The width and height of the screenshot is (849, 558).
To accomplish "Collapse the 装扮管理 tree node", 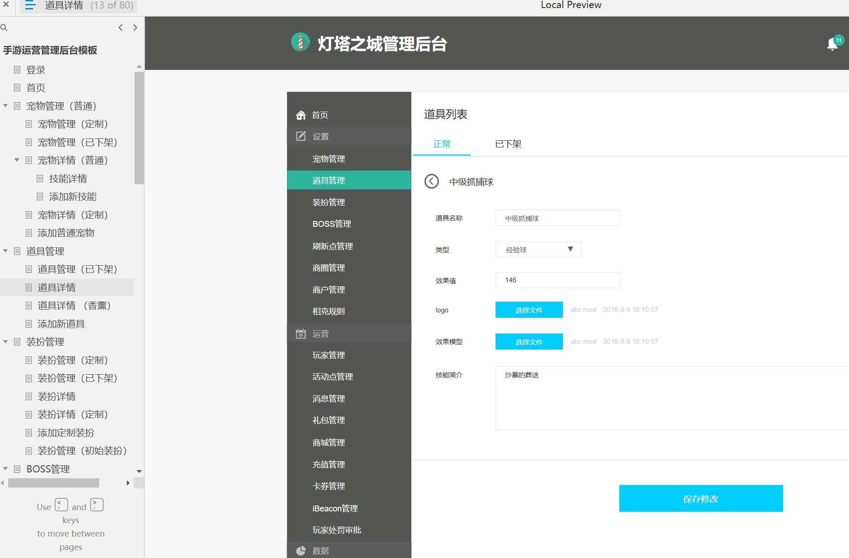I will click(x=5, y=342).
